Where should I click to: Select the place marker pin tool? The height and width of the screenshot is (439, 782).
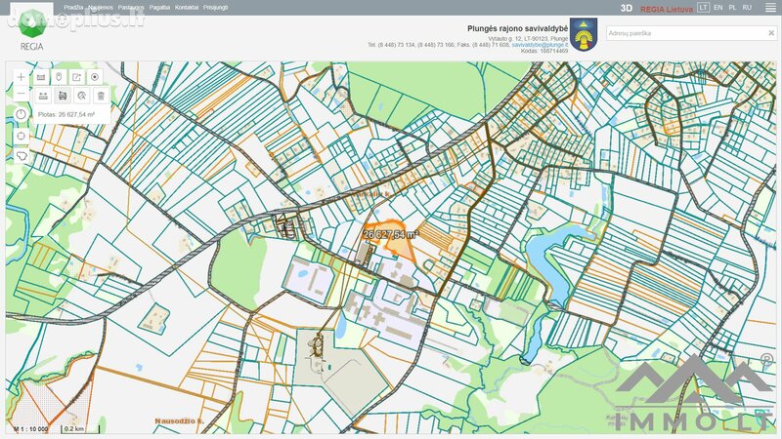(x=59, y=77)
